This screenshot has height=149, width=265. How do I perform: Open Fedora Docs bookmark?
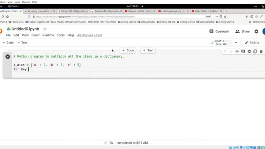click(16, 22)
